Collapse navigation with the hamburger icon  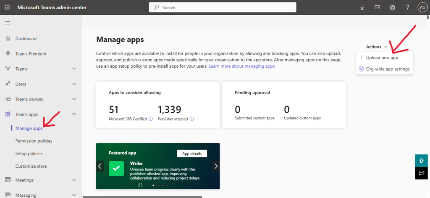coord(8,23)
